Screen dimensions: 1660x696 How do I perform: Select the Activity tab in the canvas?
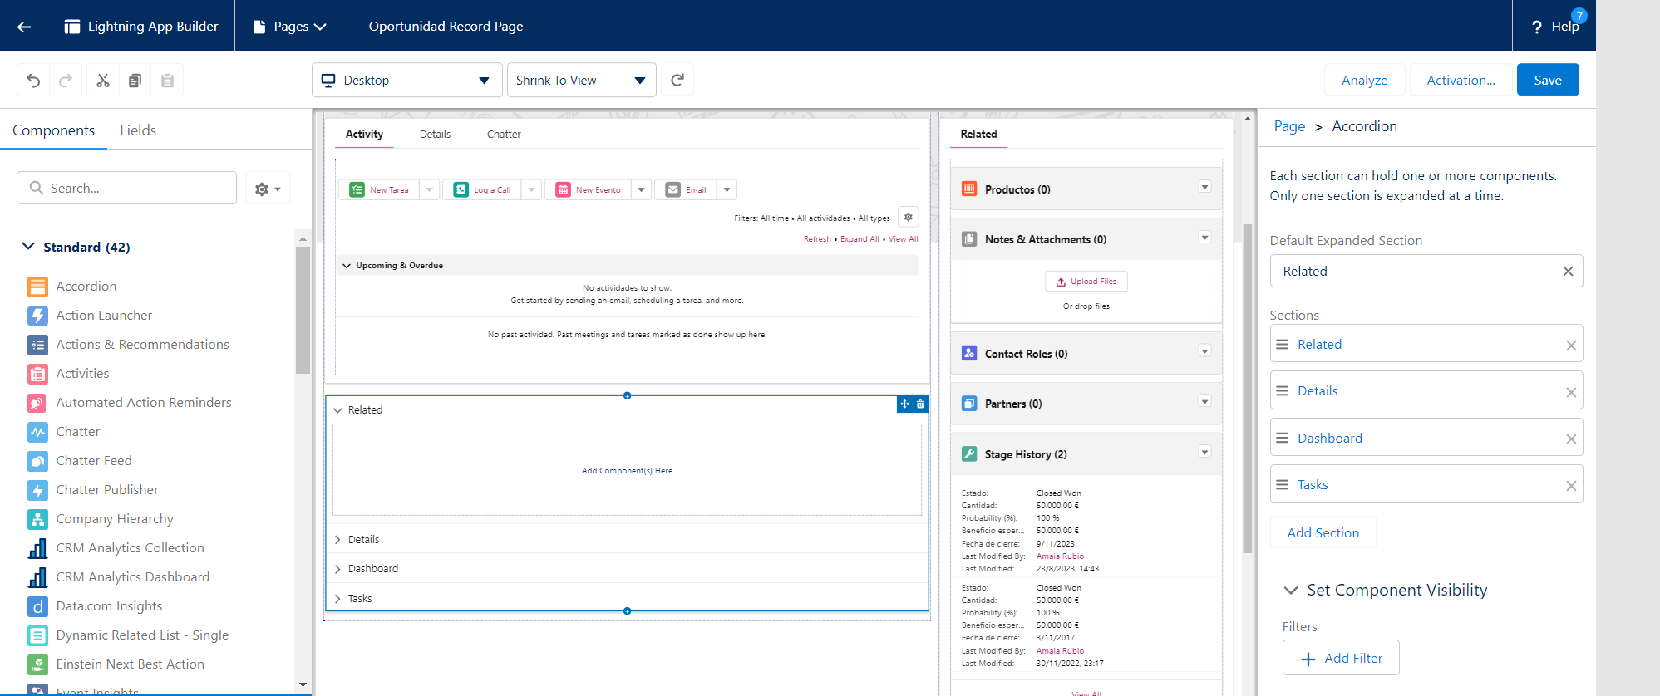click(364, 135)
